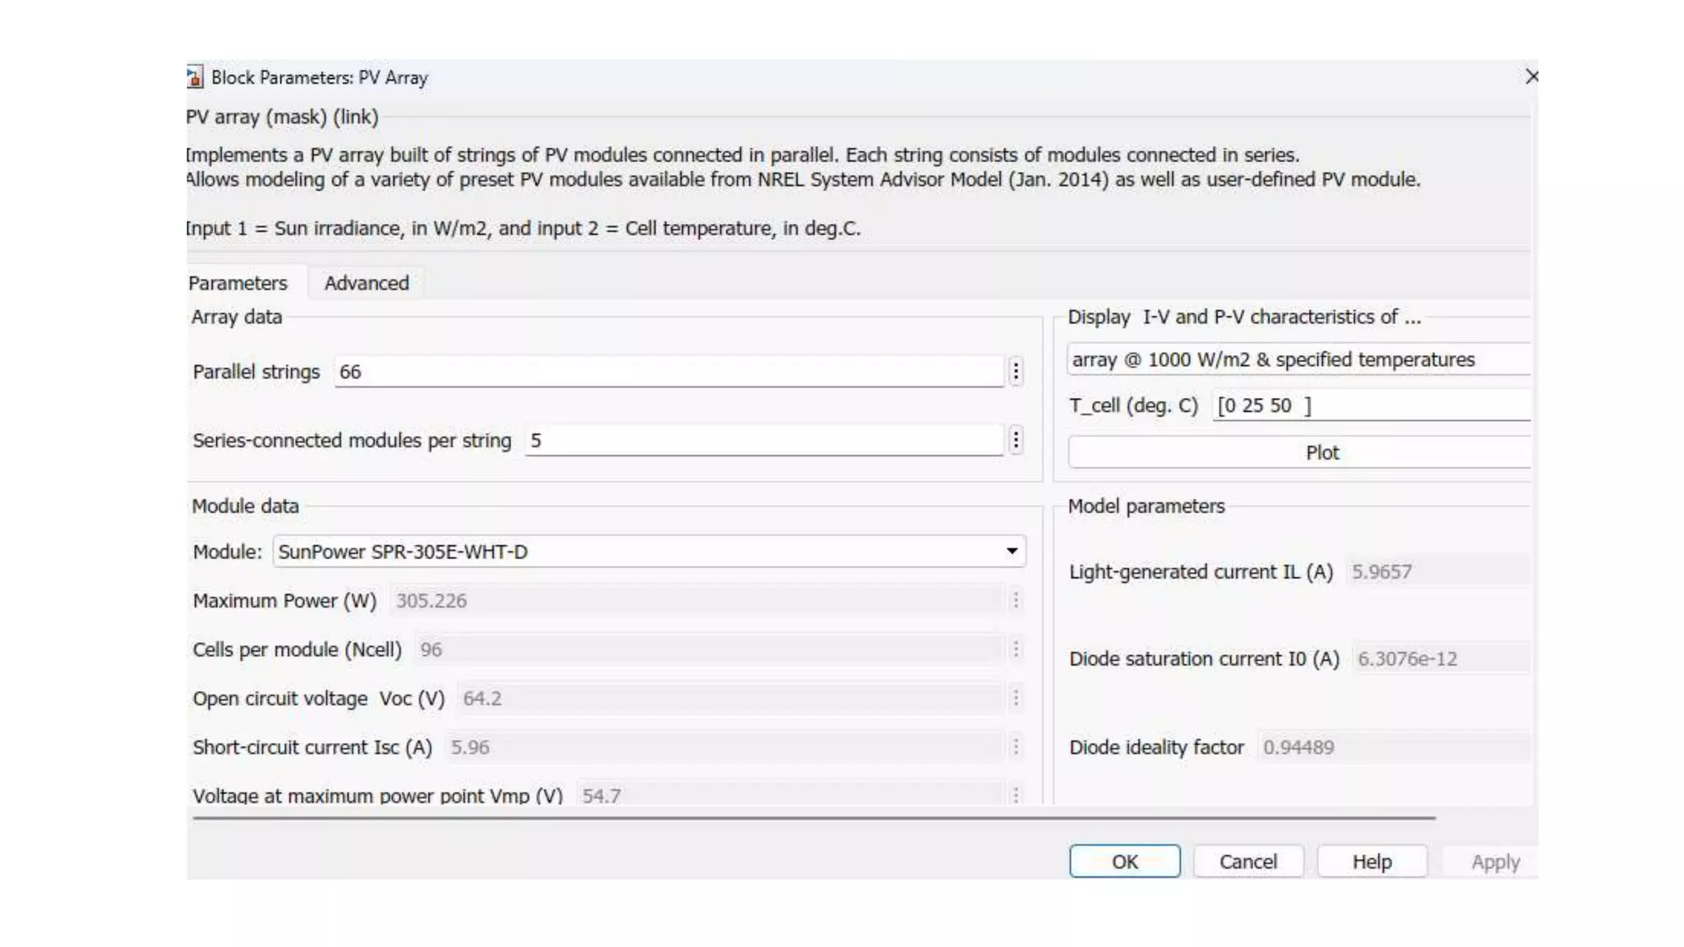Click the three-dot menu beside Cells per module
The width and height of the screenshot is (1684, 947).
click(1015, 649)
